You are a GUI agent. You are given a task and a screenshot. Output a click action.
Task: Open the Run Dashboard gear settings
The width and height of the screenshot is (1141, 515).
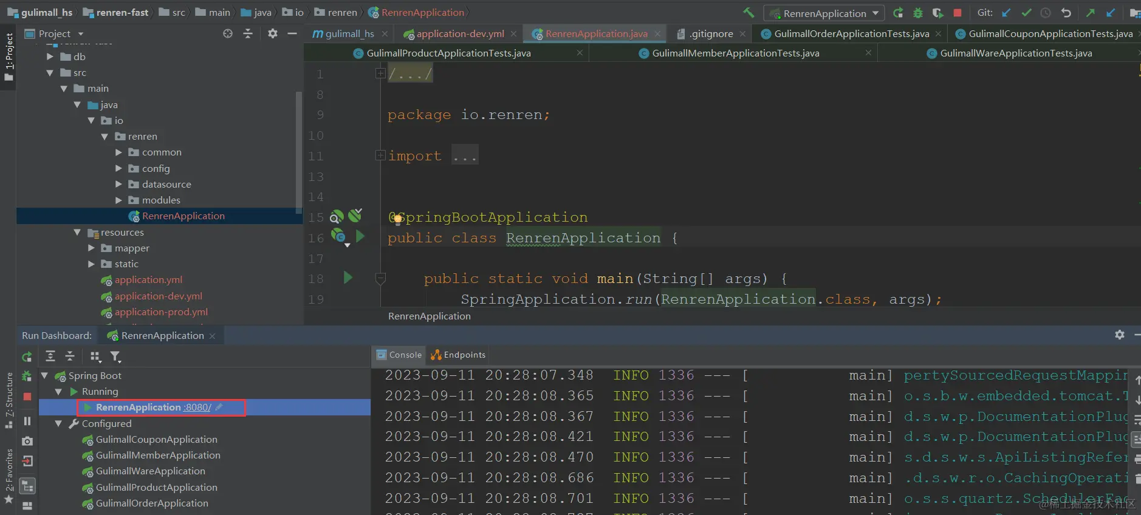(1120, 335)
